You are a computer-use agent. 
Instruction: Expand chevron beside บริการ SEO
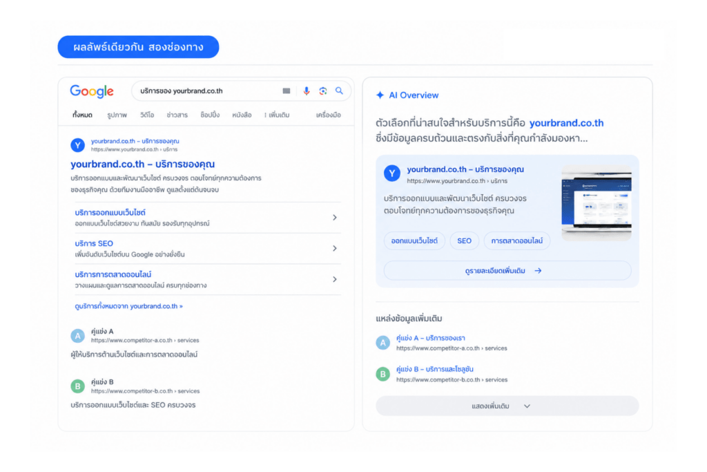click(x=335, y=248)
